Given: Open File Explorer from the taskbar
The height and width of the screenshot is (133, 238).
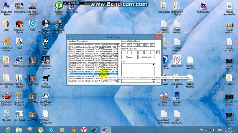Looking at the screenshot, I should [x=19, y=130].
